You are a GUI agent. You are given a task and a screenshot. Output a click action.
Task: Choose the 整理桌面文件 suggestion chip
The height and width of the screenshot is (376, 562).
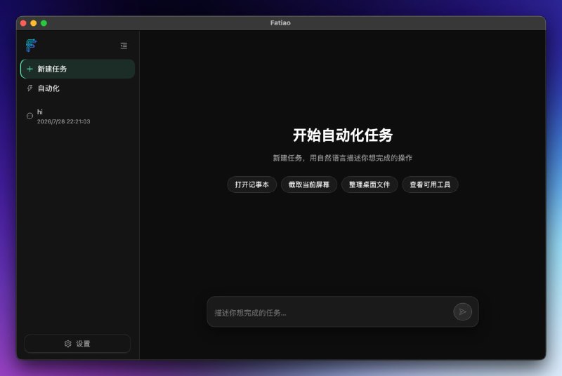(370, 184)
